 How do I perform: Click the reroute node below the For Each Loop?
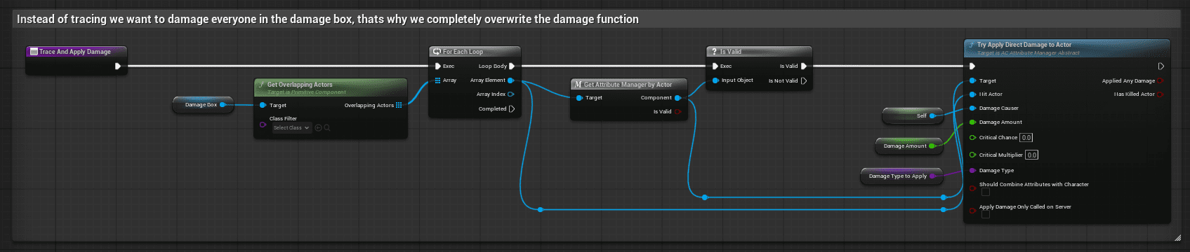(x=540, y=209)
